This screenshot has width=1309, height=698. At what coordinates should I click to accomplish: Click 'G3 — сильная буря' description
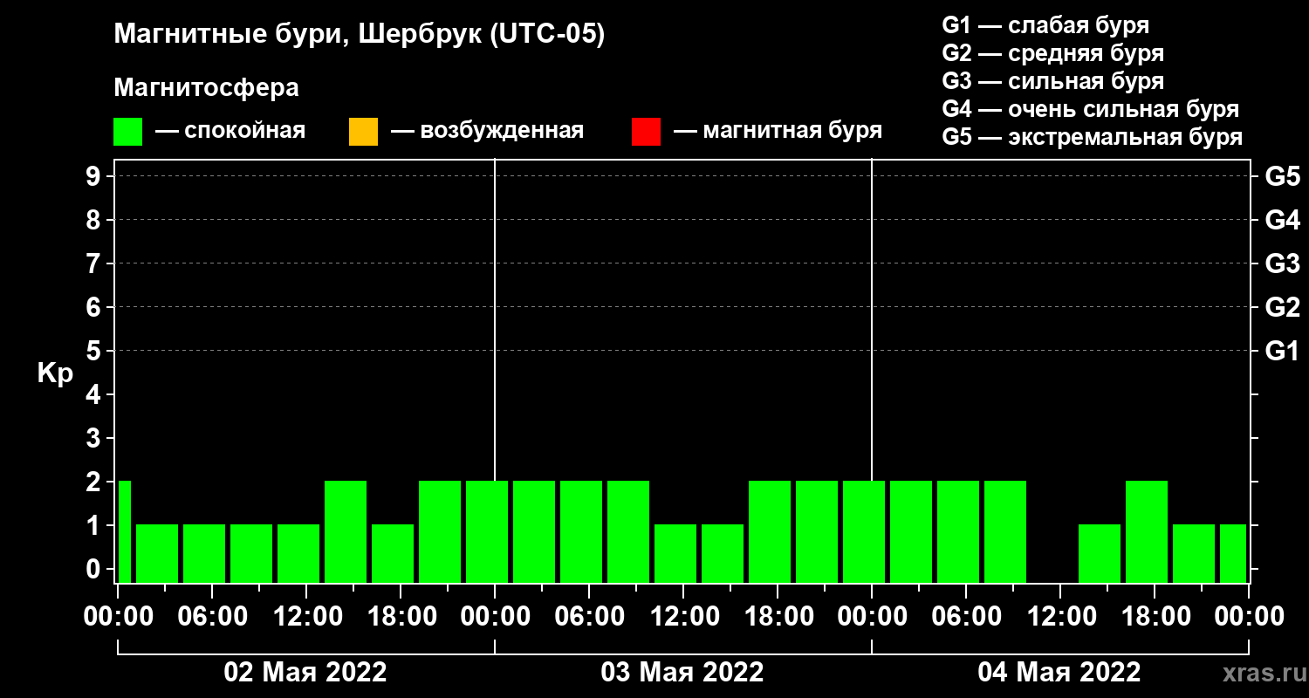point(1052,80)
